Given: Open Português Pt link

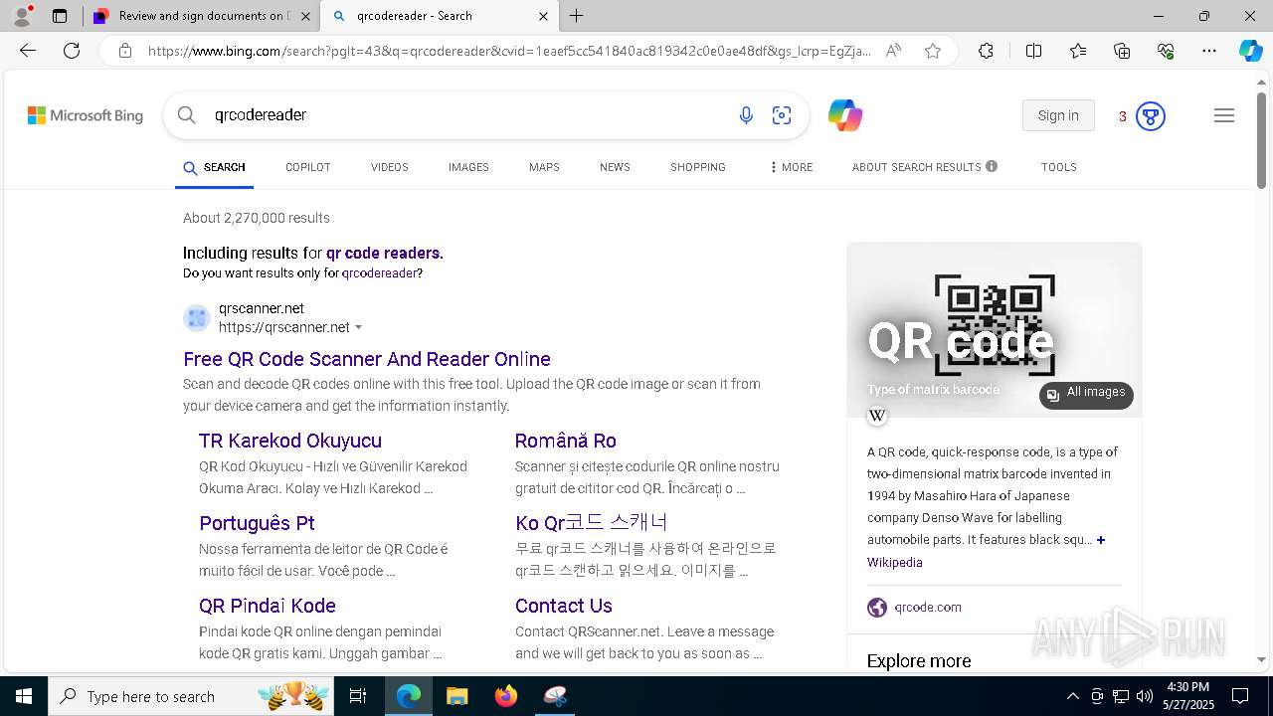Looking at the screenshot, I should pyautogui.click(x=257, y=523).
